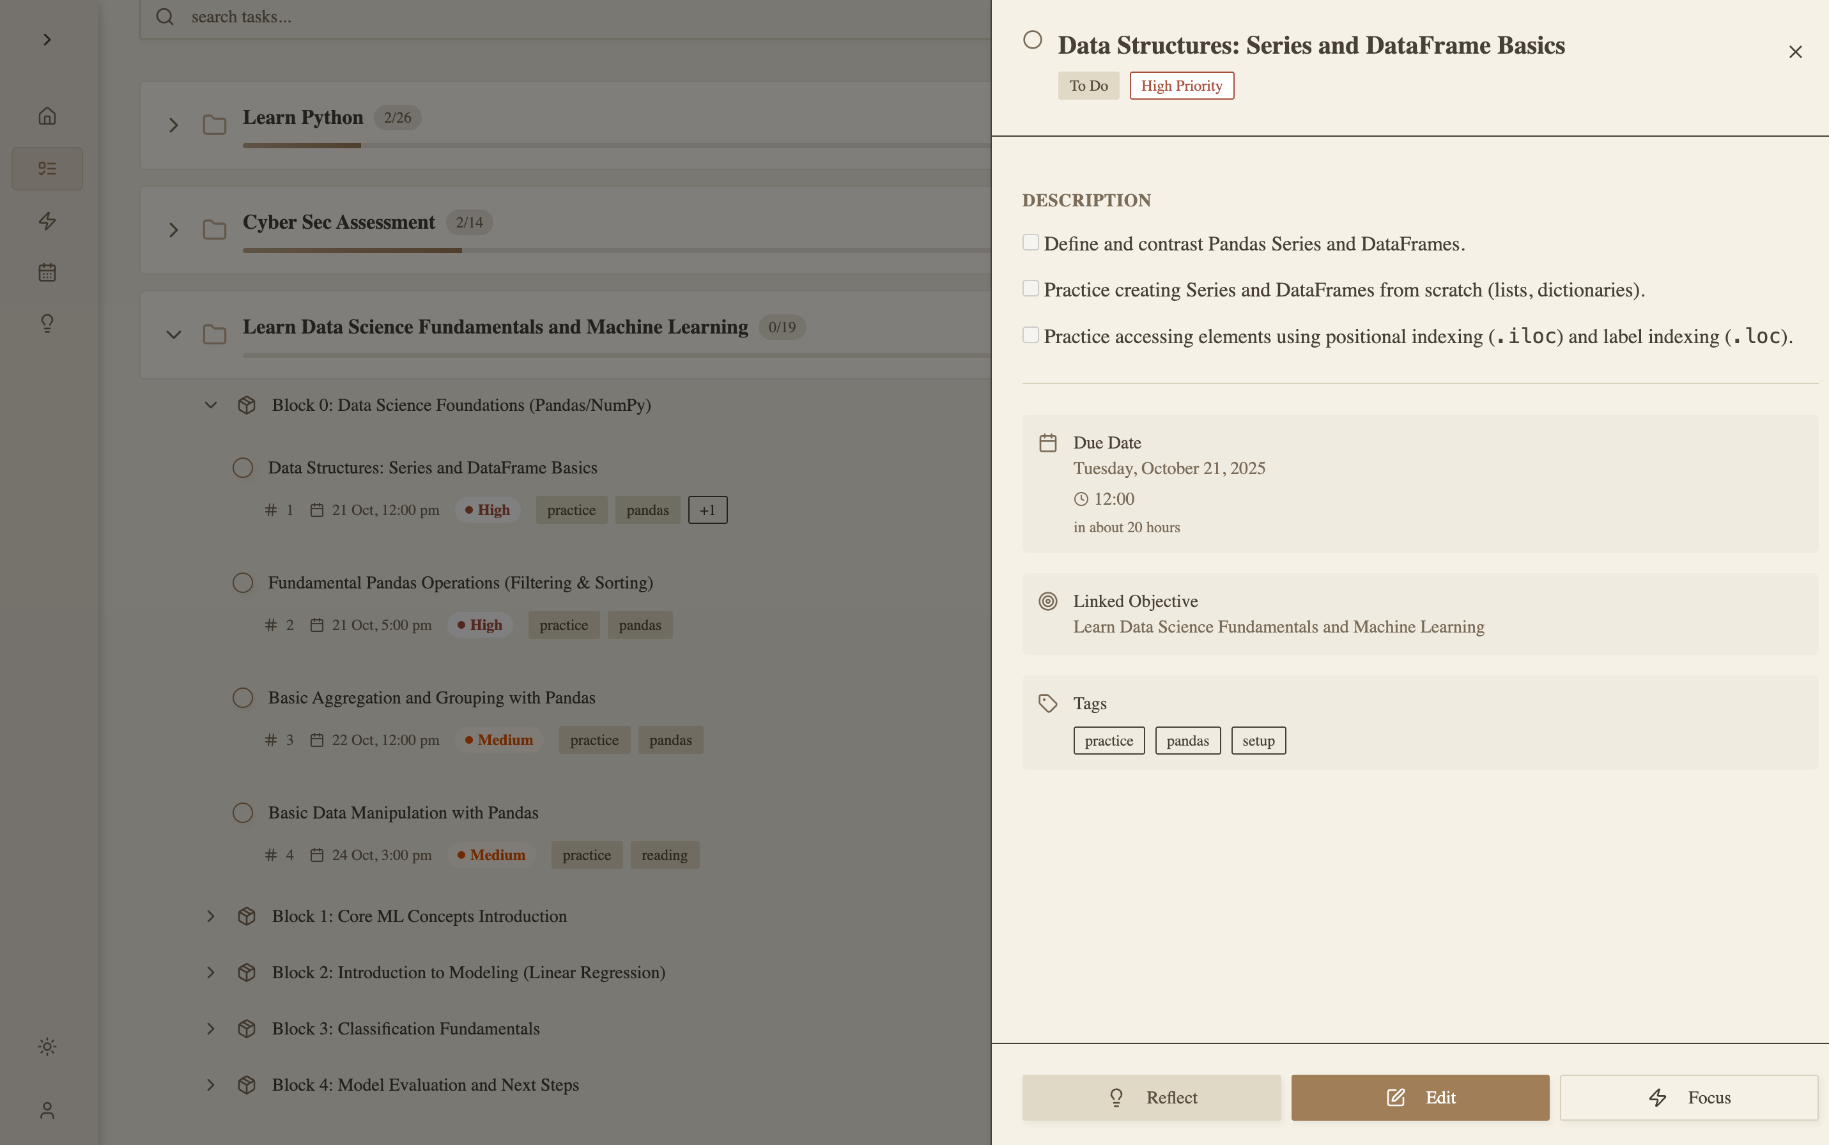
Task: Show hidden tags with +1 badge
Action: (x=707, y=510)
